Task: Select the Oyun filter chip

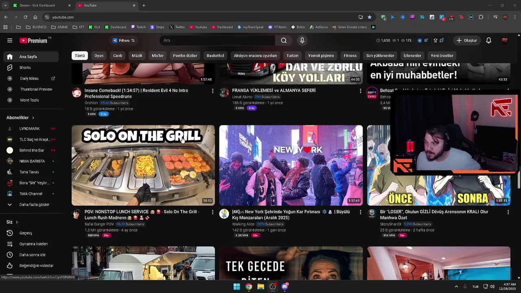Action: [99, 56]
